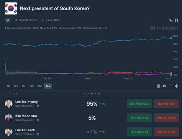Screen dimensions: 182x139
Task: Select the 1H time range
Action: (x=8, y=86)
